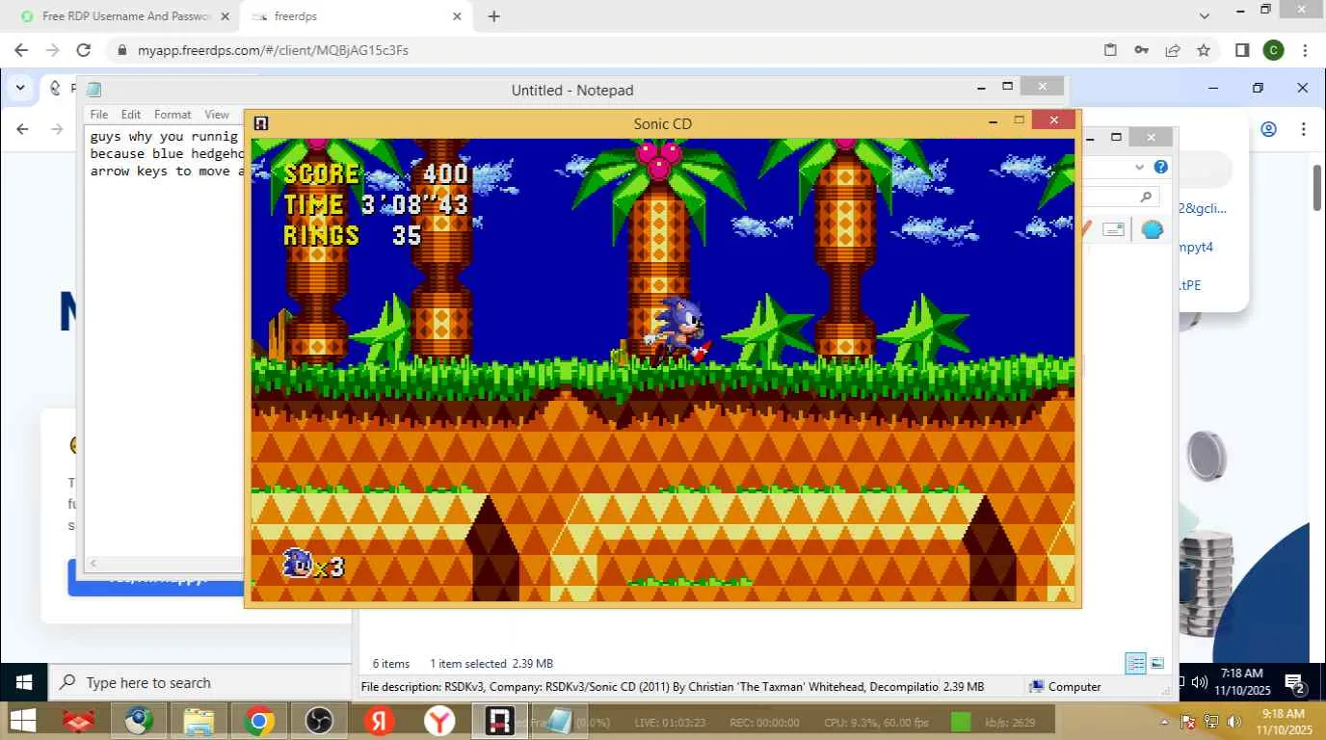Click the blue shell icon in Explorer toolbar
This screenshot has height=740, width=1326.
(1153, 229)
